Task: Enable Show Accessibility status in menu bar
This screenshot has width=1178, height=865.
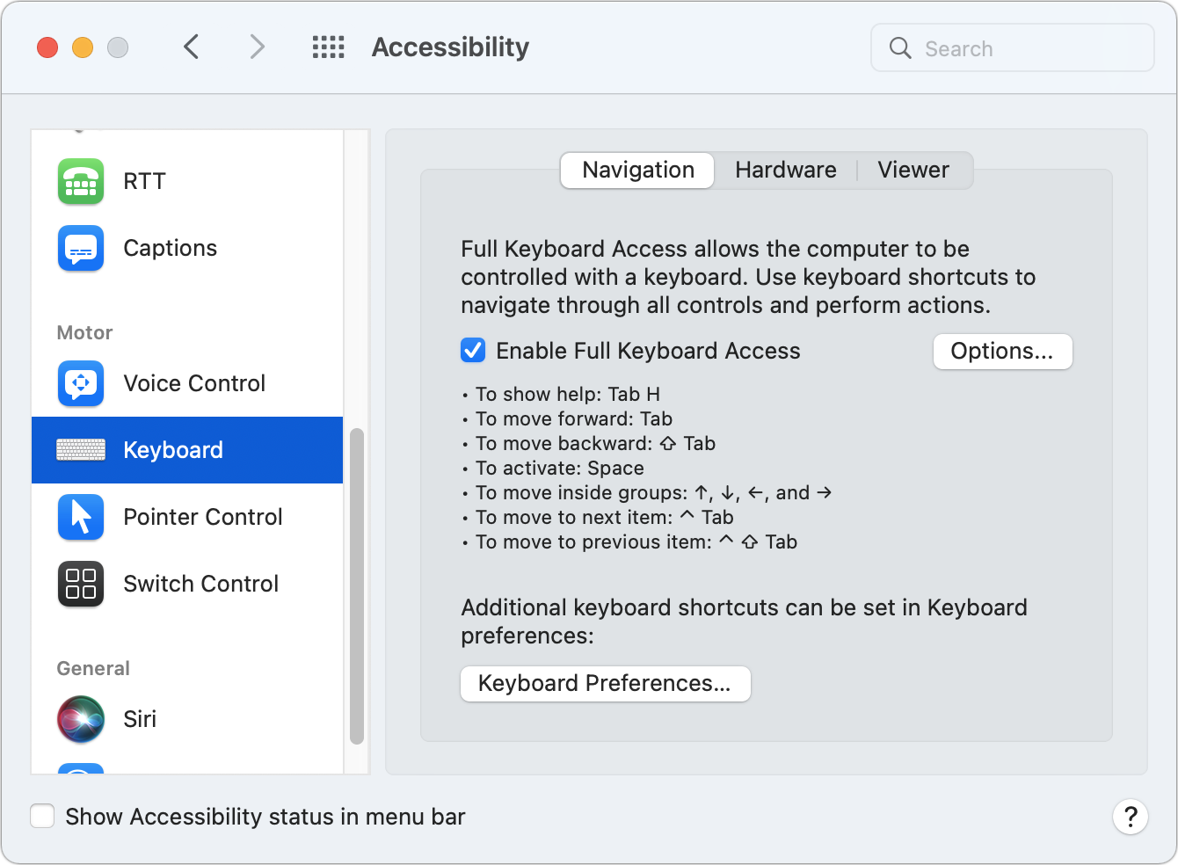Action: (x=42, y=816)
